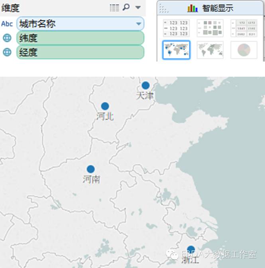Open the dimensions pane dropdown menu arrow
The width and height of the screenshot is (265, 268).
pos(138,8)
